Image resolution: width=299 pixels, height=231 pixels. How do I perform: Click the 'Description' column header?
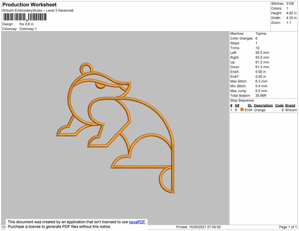(x=263, y=106)
